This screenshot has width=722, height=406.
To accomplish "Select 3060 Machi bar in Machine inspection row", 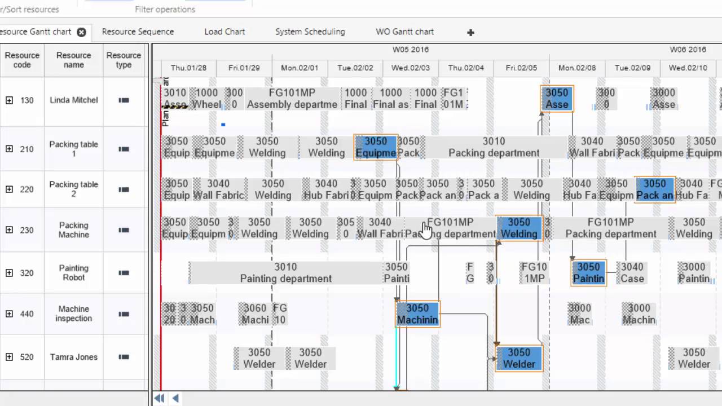I will [255, 314].
